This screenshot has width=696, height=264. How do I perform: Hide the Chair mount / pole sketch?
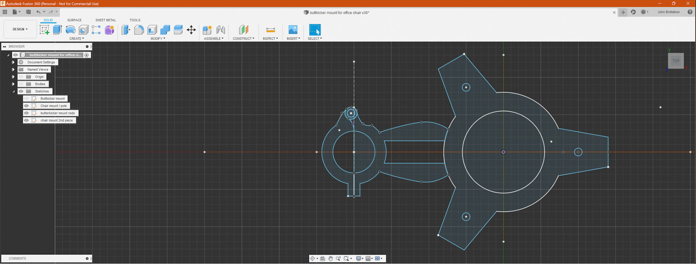(x=26, y=106)
